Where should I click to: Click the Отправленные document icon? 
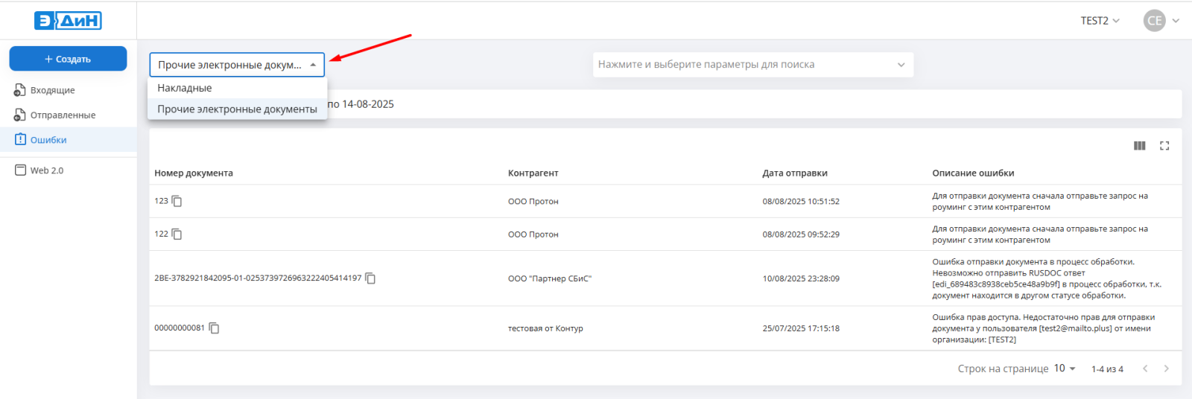point(20,115)
